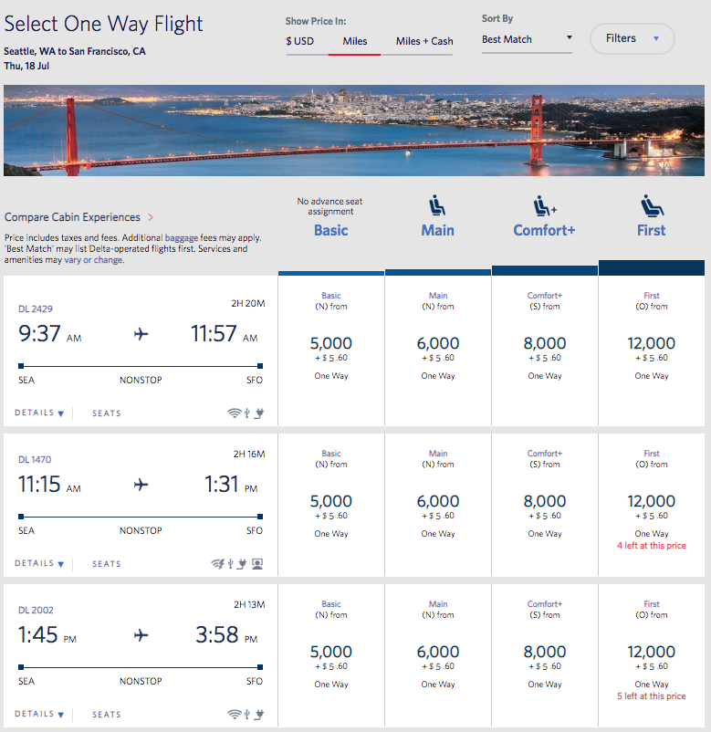Expand Details for flight DL 2002
Screen dimensions: 711x732
39,714
